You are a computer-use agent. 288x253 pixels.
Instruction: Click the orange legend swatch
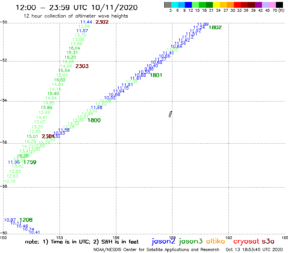pos(230,5)
